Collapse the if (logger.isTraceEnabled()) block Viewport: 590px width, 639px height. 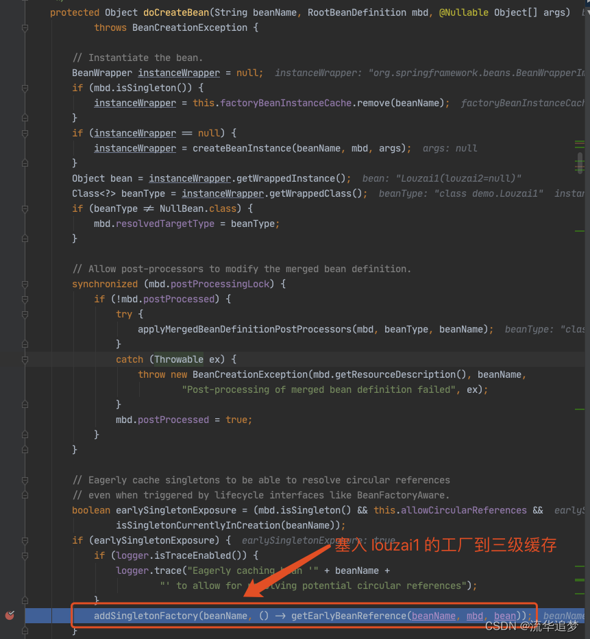point(25,555)
